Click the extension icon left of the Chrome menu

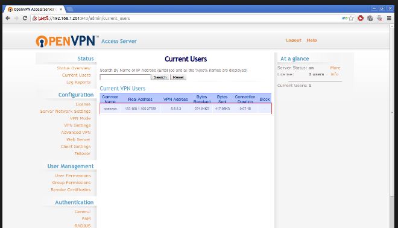click(x=379, y=18)
